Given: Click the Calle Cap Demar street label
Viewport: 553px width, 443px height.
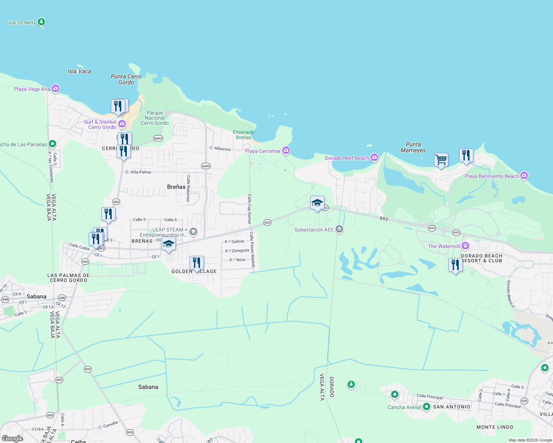Looking at the screenshot, I should click(250, 209).
